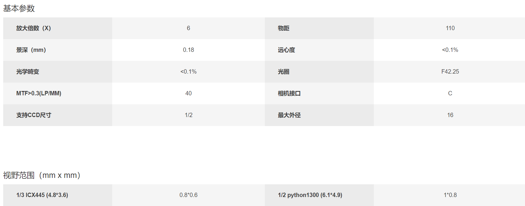Image resolution: width=525 pixels, height=206 pixels.
Task: Click the object distance value 110
Action: (x=450, y=28)
